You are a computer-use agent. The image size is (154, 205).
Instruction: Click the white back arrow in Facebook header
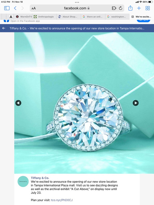point(4,28)
